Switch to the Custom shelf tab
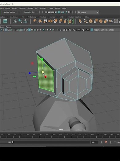Image resolution: width=120 pixels, height=161 pixels. (43, 17)
